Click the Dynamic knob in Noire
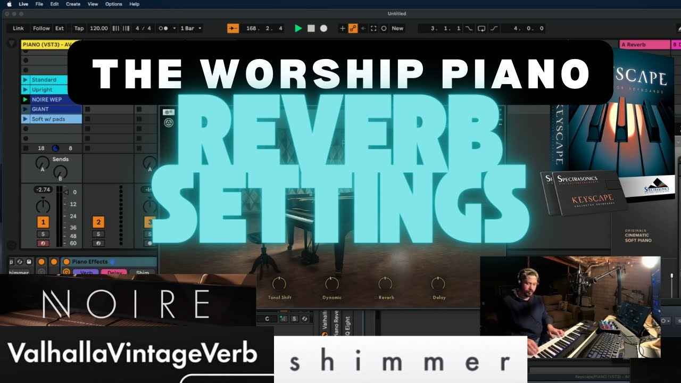This screenshot has width=681, height=383. point(331,284)
